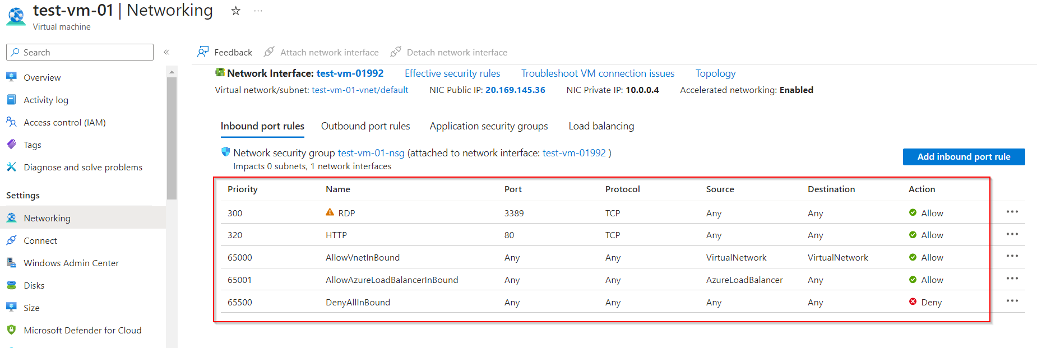Open ellipsis menu for RDP rule

[1012, 212]
